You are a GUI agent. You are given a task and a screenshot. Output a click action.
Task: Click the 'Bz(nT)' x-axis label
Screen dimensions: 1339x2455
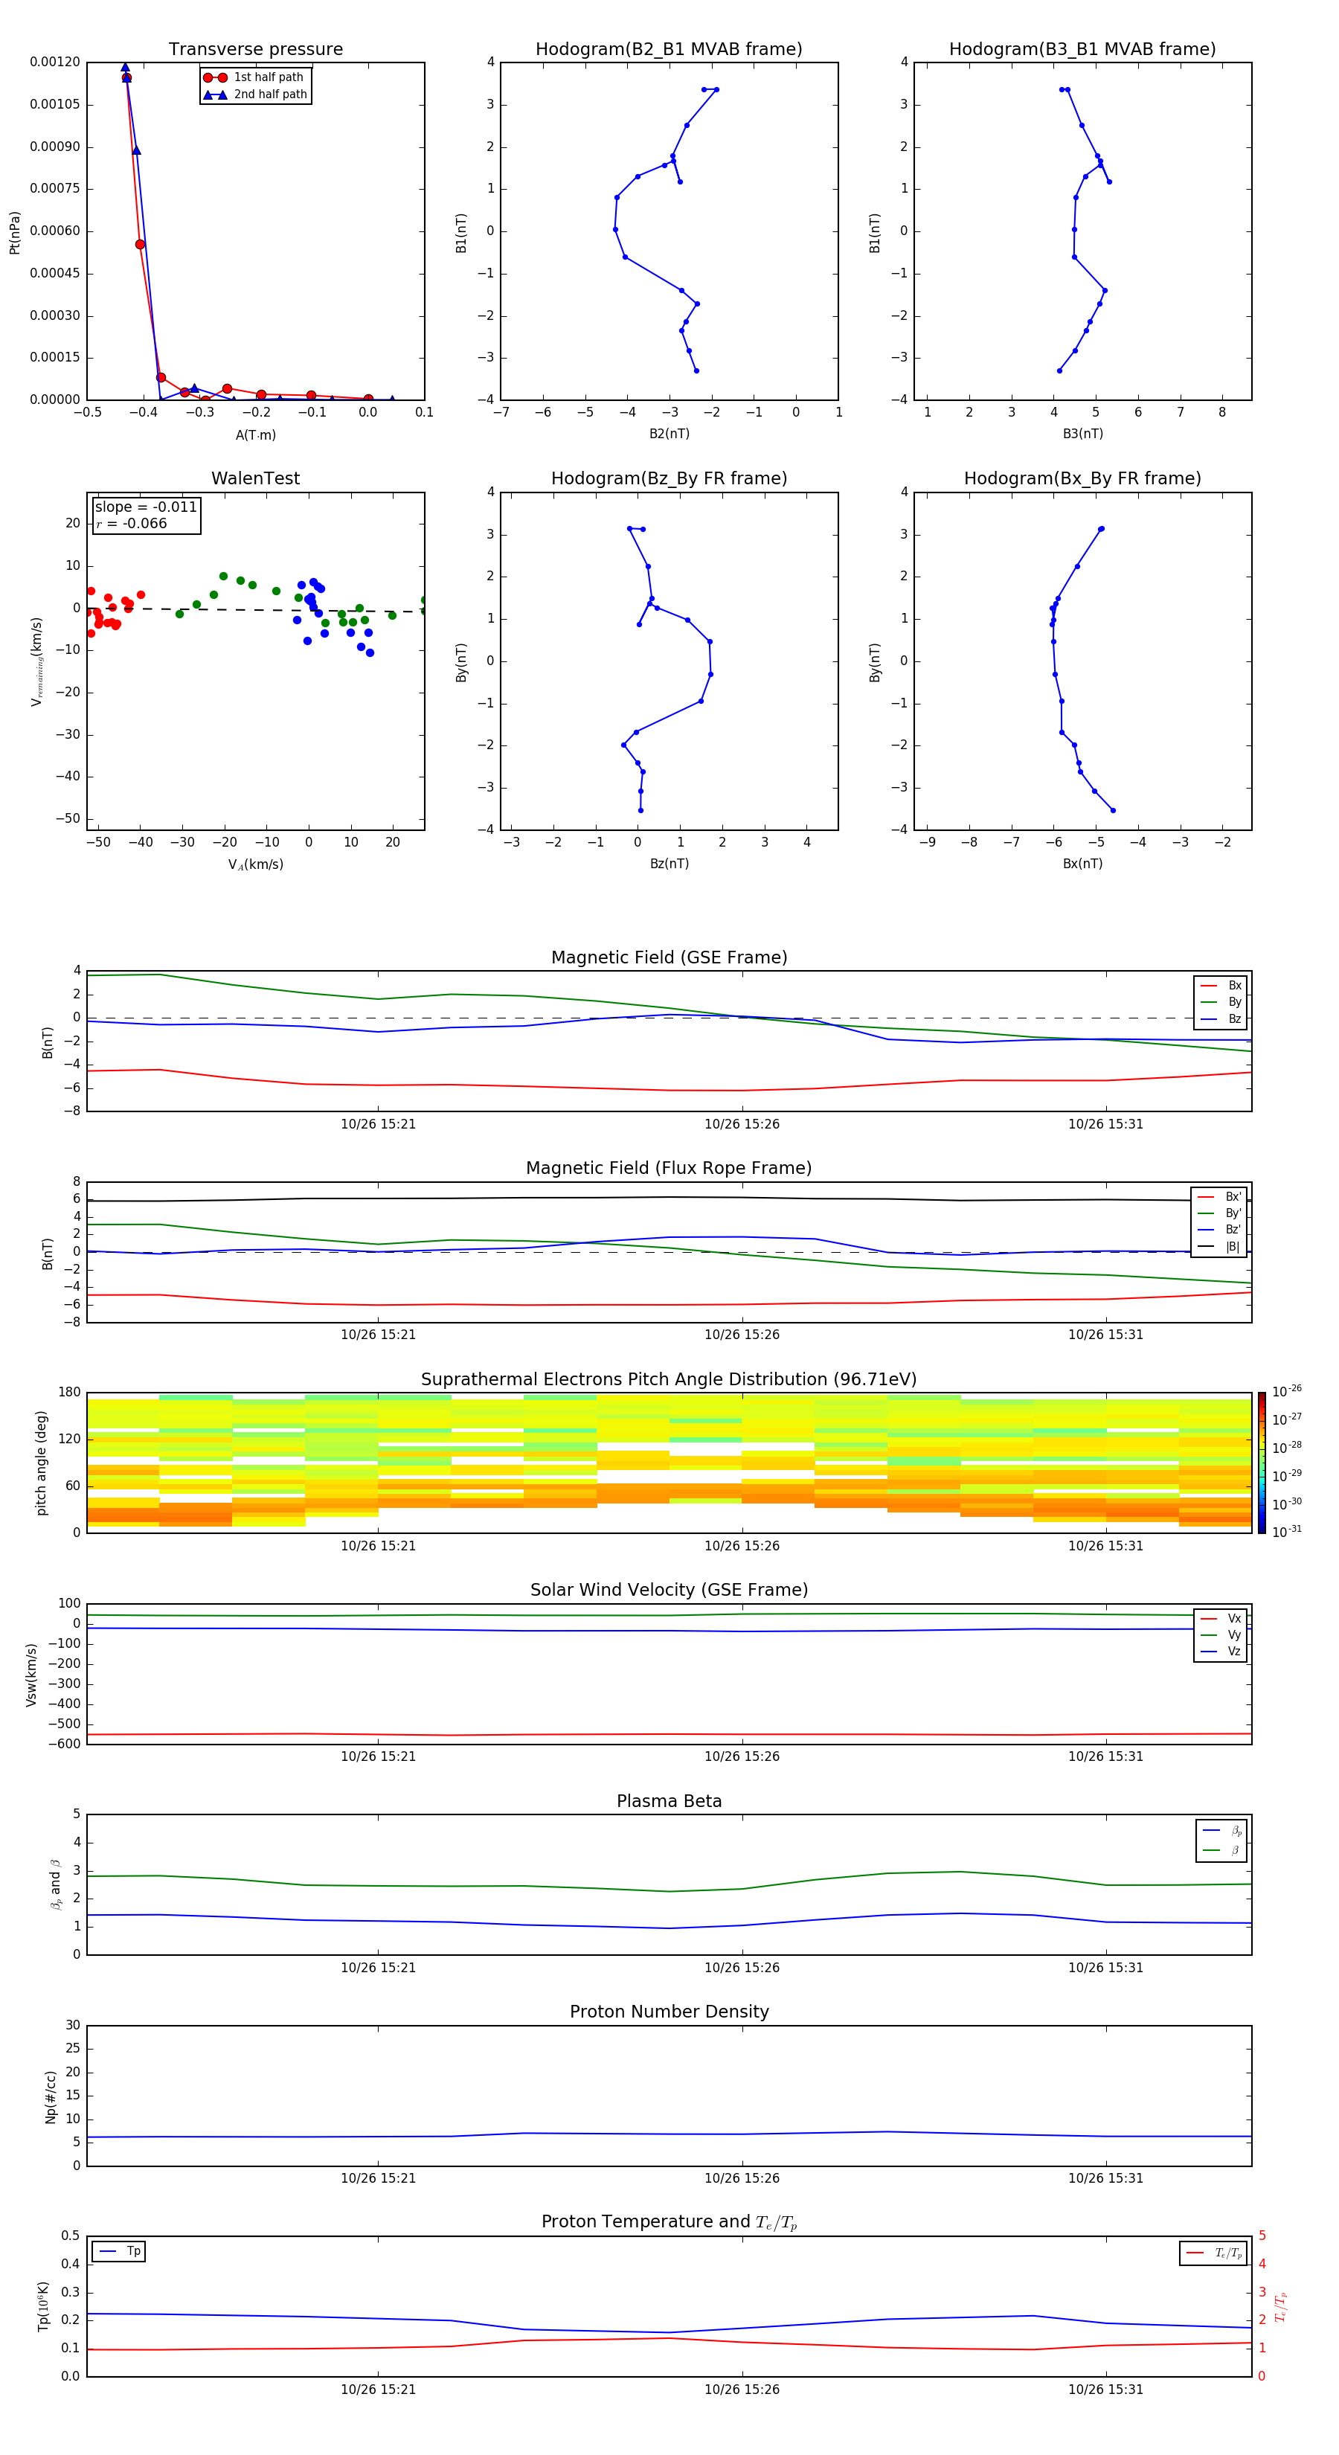pyautogui.click(x=669, y=864)
